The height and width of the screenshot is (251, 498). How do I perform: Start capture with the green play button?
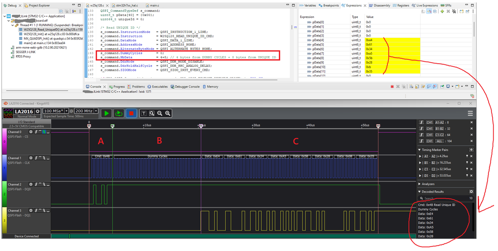106,113
